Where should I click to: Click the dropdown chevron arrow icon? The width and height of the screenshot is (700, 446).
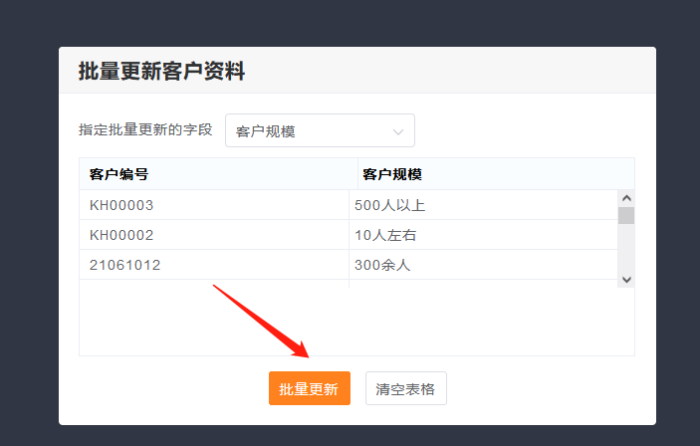[398, 131]
